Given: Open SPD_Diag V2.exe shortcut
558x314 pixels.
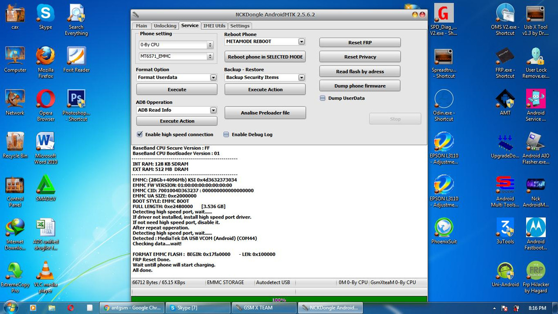Looking at the screenshot, I should point(443,20).
